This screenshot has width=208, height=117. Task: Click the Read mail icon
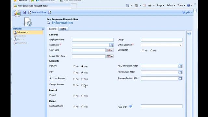144,6
